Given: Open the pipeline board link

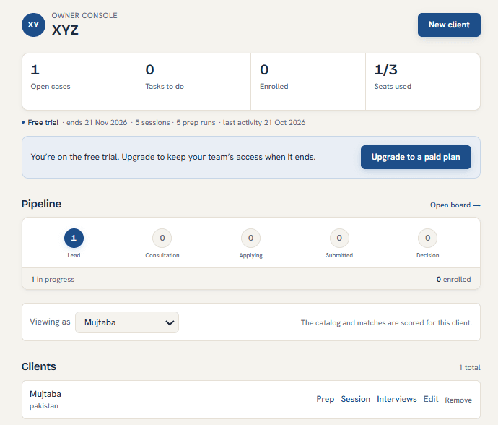Looking at the screenshot, I should [x=455, y=205].
